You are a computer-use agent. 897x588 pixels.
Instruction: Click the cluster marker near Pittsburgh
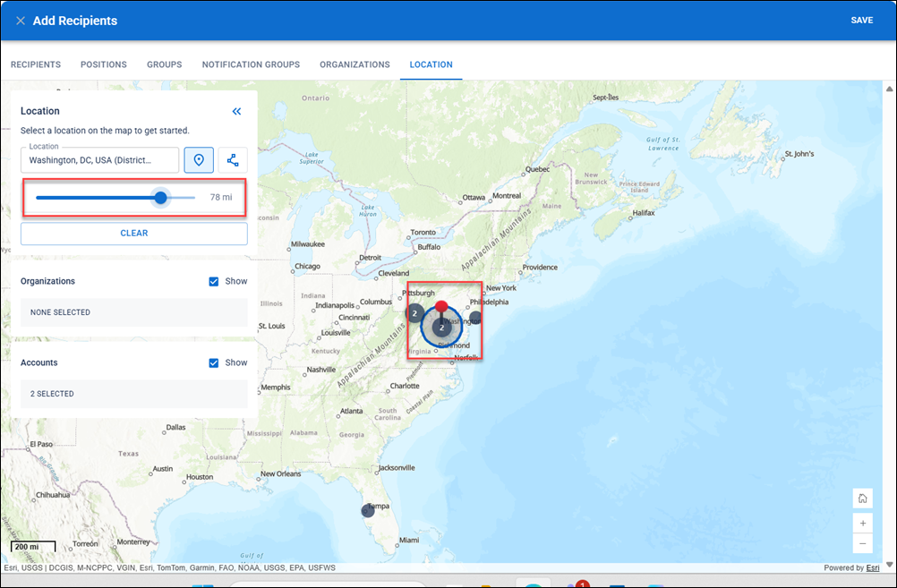point(414,313)
